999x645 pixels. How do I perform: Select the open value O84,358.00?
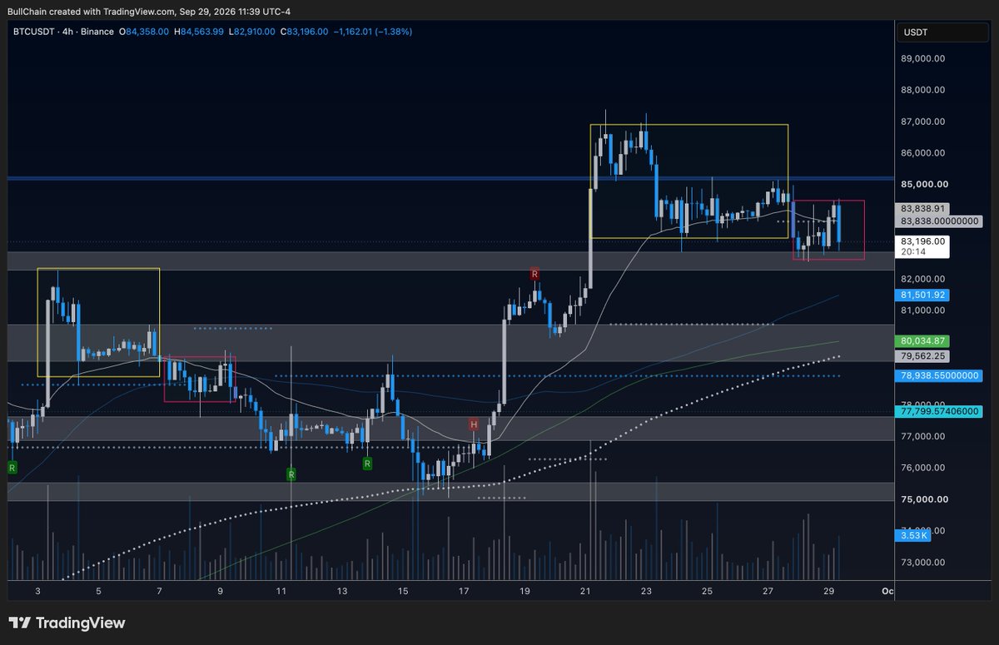[x=144, y=32]
